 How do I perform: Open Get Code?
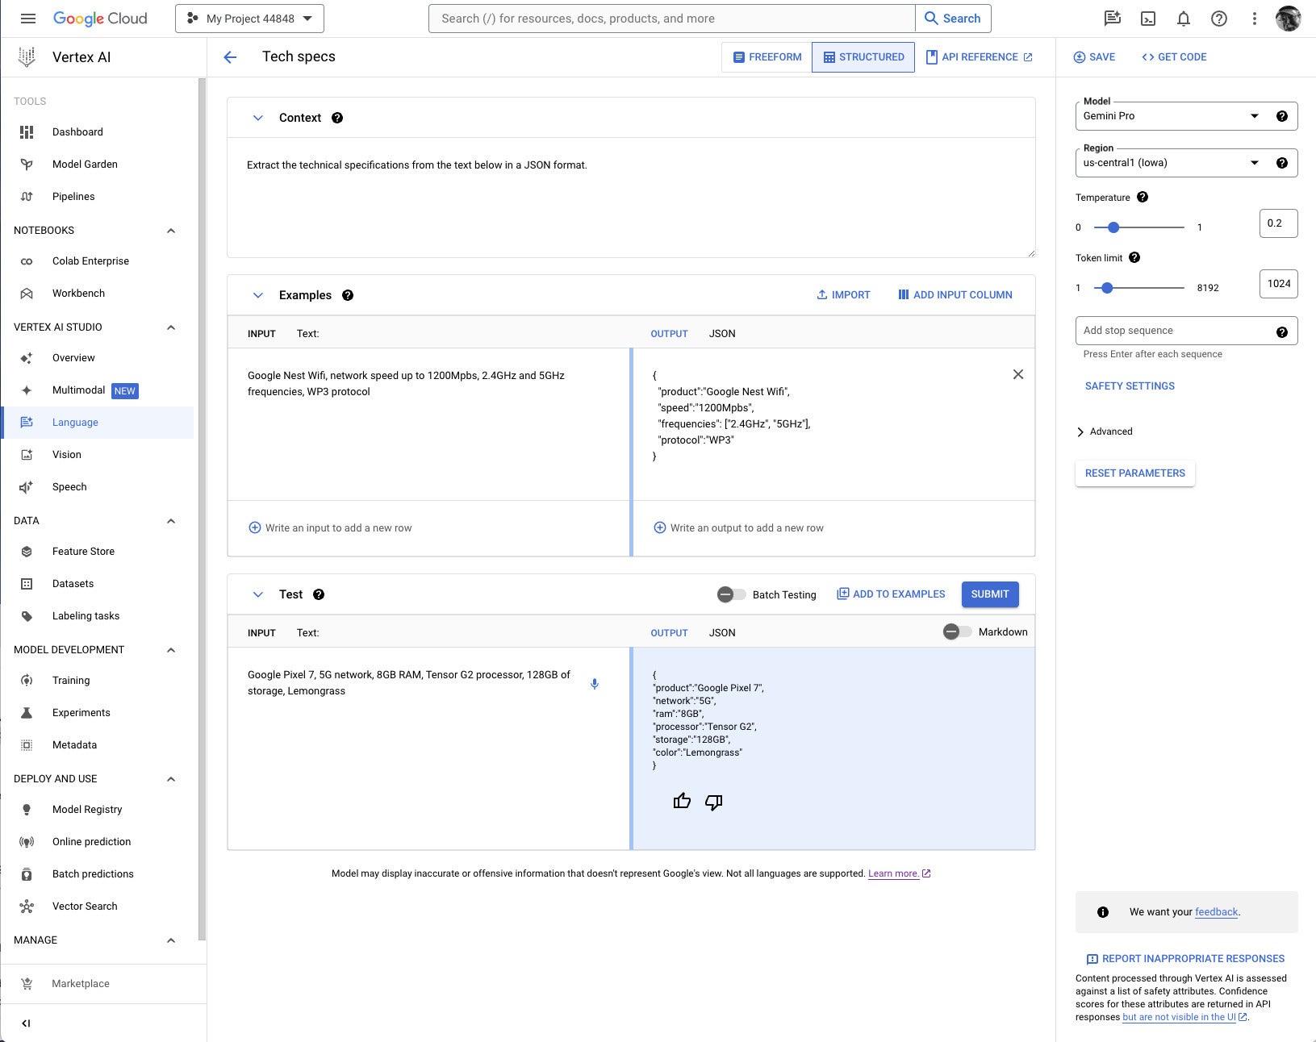1174,57
